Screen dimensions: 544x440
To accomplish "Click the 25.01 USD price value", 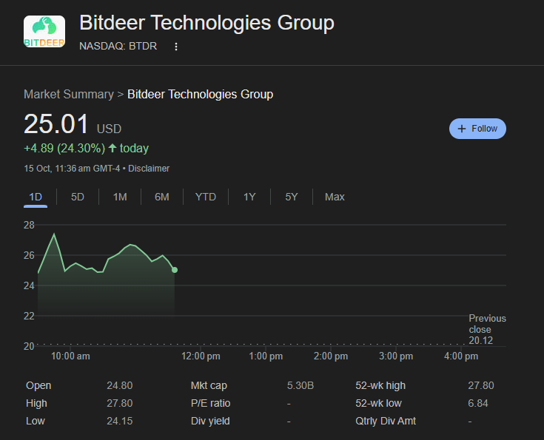I will tap(57, 124).
